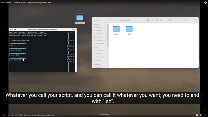Switch Finder to column view
208x117 pixels.
pyautogui.click(x=157, y=20)
